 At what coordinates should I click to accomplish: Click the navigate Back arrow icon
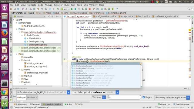point(50,9)
